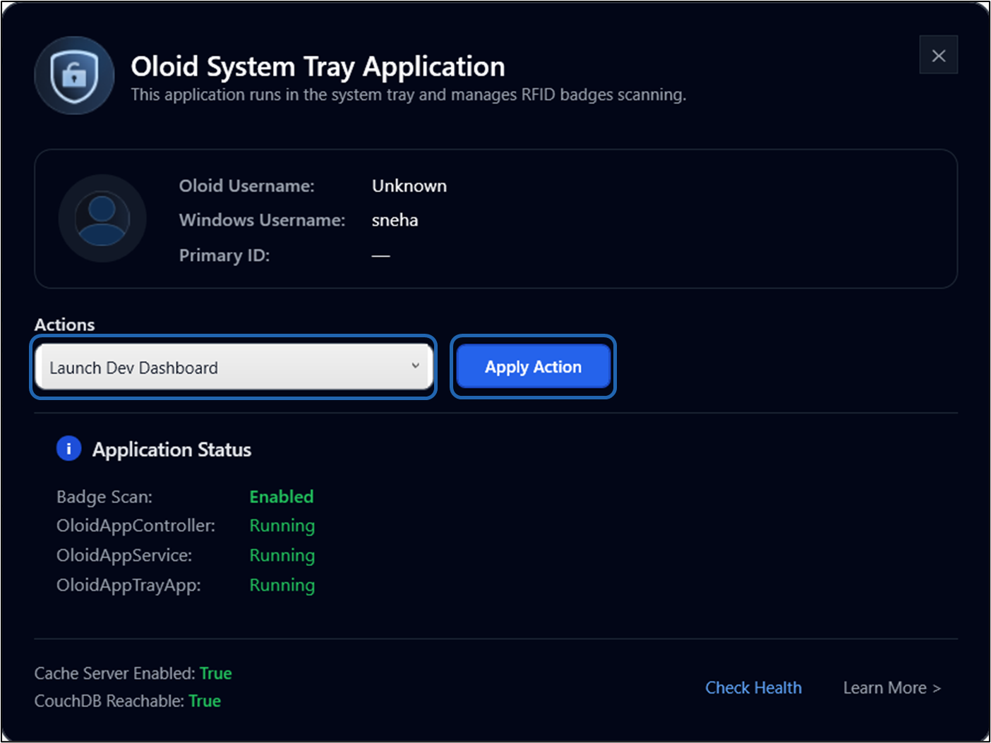This screenshot has width=991, height=743.
Task: Click the RFID badges scanning description text
Action: (x=408, y=95)
